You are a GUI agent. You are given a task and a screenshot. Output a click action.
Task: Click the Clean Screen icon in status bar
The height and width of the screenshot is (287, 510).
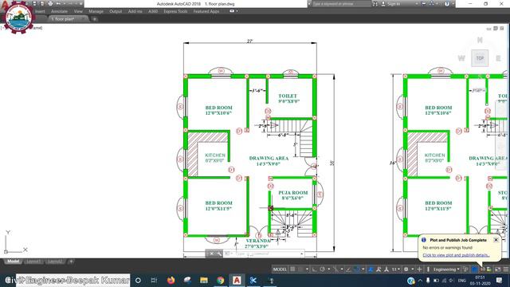tap(497, 269)
